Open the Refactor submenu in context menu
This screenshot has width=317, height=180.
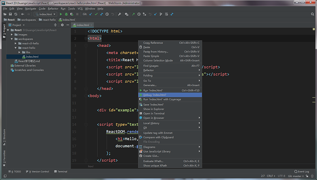pos(170,70)
